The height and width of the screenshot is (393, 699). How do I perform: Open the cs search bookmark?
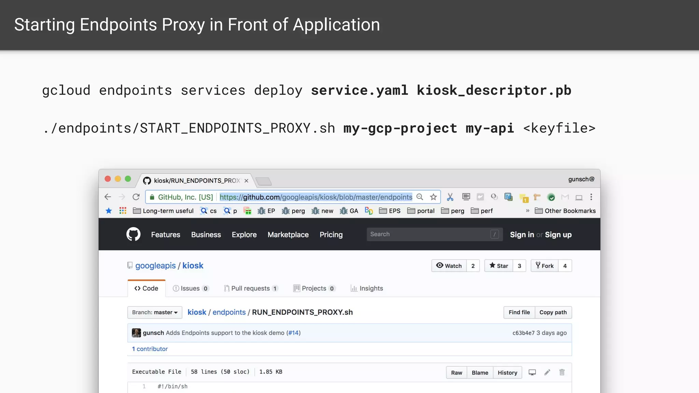(x=209, y=211)
